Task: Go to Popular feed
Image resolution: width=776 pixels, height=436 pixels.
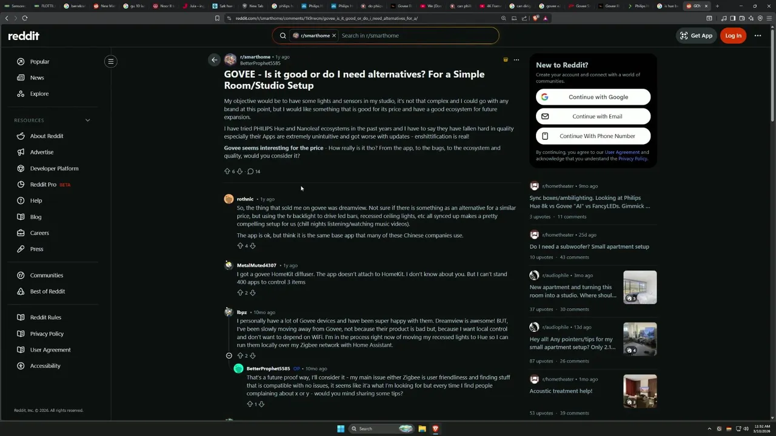Action: click(39, 62)
